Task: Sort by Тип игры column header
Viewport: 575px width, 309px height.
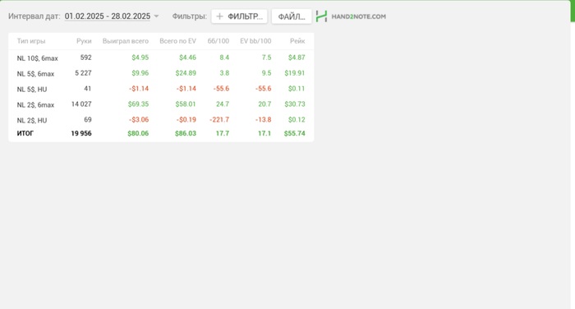Action: pos(31,41)
